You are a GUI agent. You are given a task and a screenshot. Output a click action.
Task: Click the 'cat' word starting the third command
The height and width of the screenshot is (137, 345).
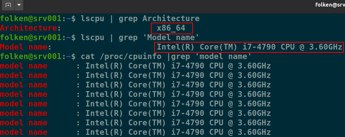88,57
